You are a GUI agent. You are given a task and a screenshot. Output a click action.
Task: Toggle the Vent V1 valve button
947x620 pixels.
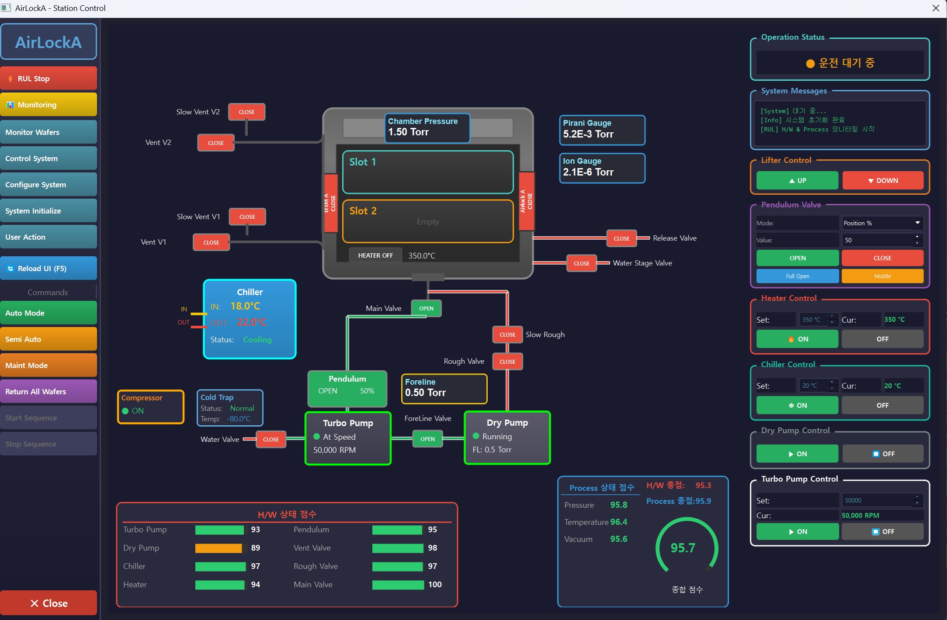212,242
